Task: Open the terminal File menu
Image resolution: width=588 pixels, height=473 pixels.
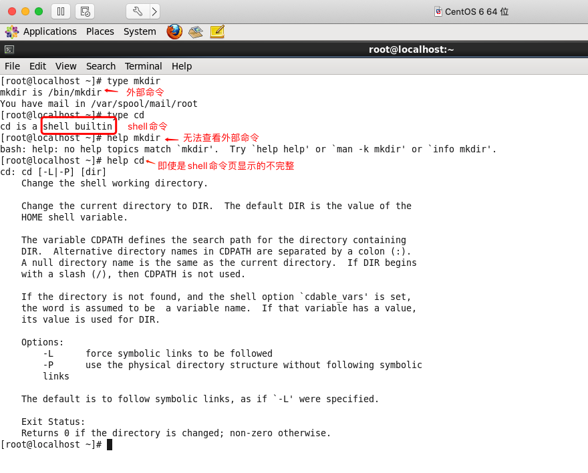Action: (x=13, y=66)
